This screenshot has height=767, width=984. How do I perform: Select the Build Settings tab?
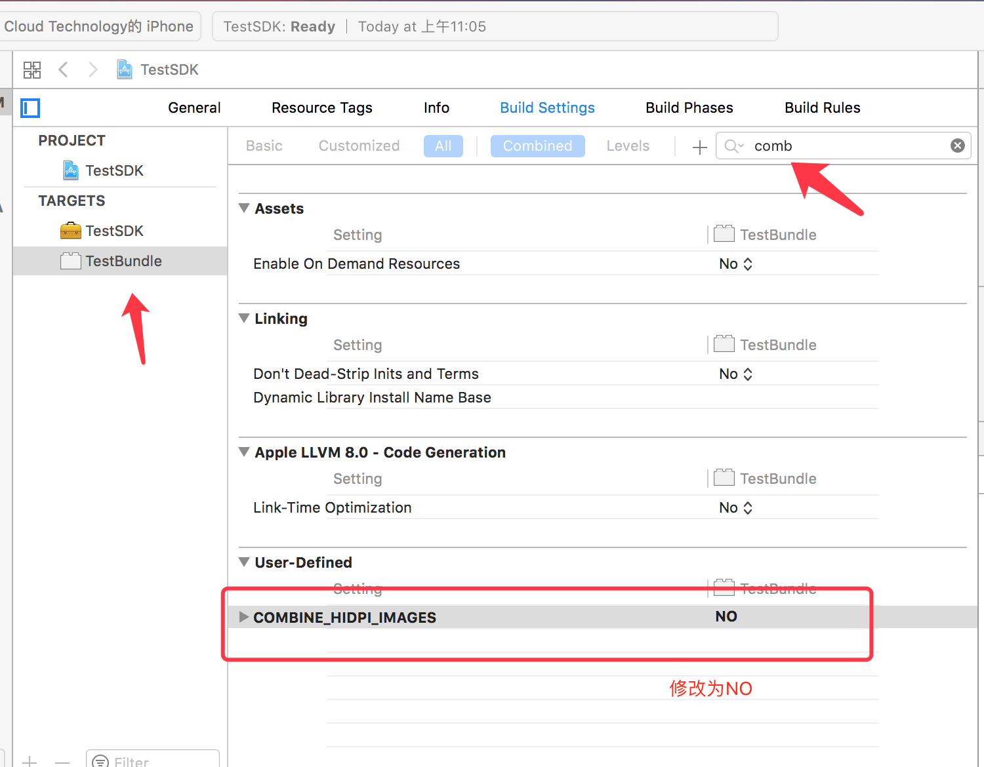(547, 108)
